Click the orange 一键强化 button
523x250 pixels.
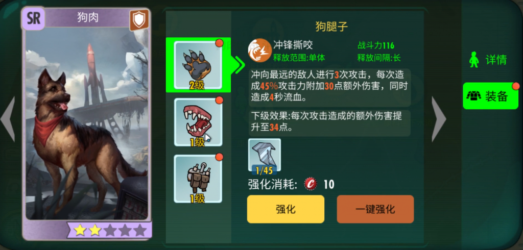pyautogui.click(x=375, y=209)
